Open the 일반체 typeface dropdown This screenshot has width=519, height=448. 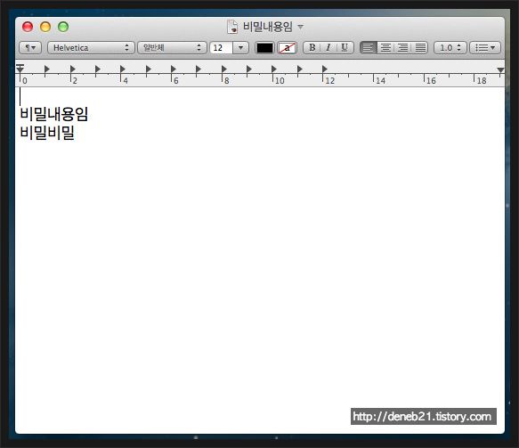pyautogui.click(x=172, y=48)
